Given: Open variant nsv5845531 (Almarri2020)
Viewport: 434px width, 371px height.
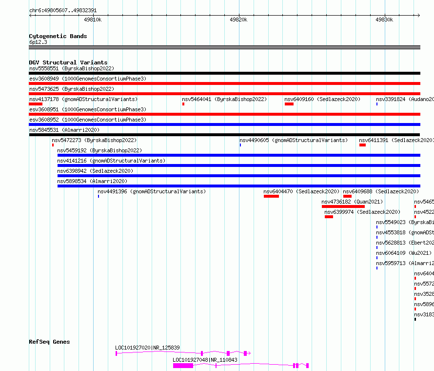Looking at the screenshot, I should pyautogui.click(x=64, y=130).
